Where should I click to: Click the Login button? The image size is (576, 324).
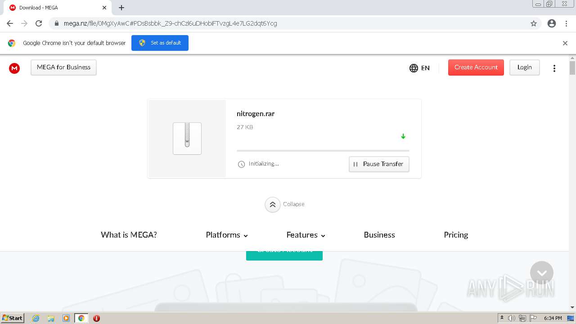pos(525,67)
